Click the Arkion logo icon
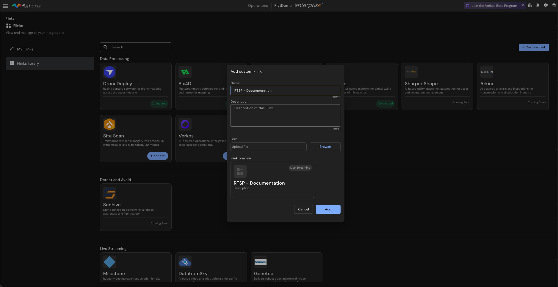Image resolution: width=558 pixels, height=287 pixels. point(487,72)
